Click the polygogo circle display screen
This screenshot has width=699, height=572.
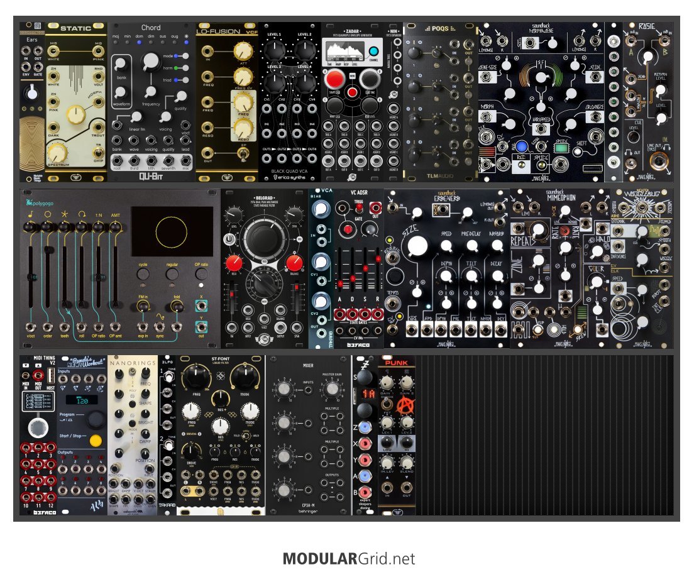(x=172, y=231)
